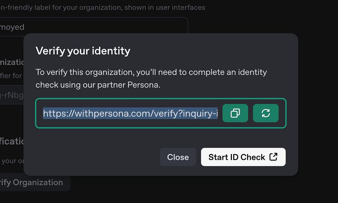Regenerate the verification link

coord(266,113)
